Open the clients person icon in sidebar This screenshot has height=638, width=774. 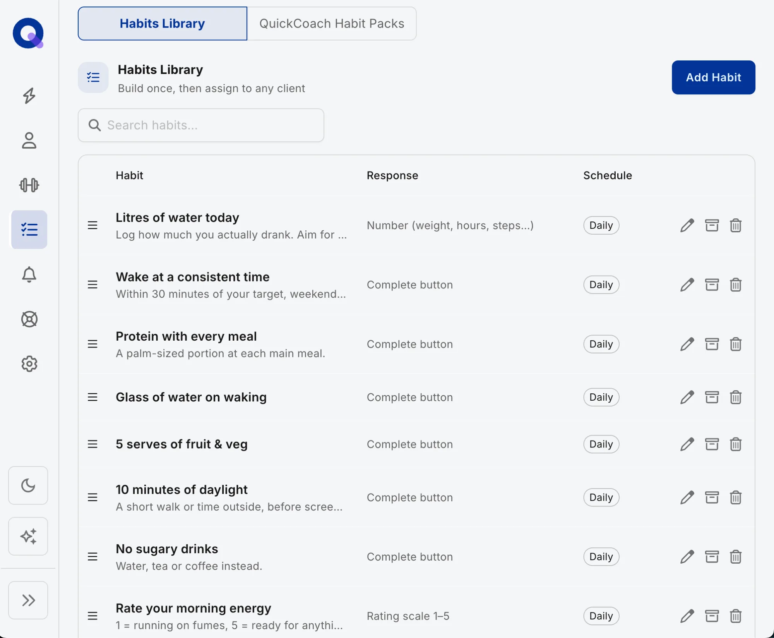point(29,141)
